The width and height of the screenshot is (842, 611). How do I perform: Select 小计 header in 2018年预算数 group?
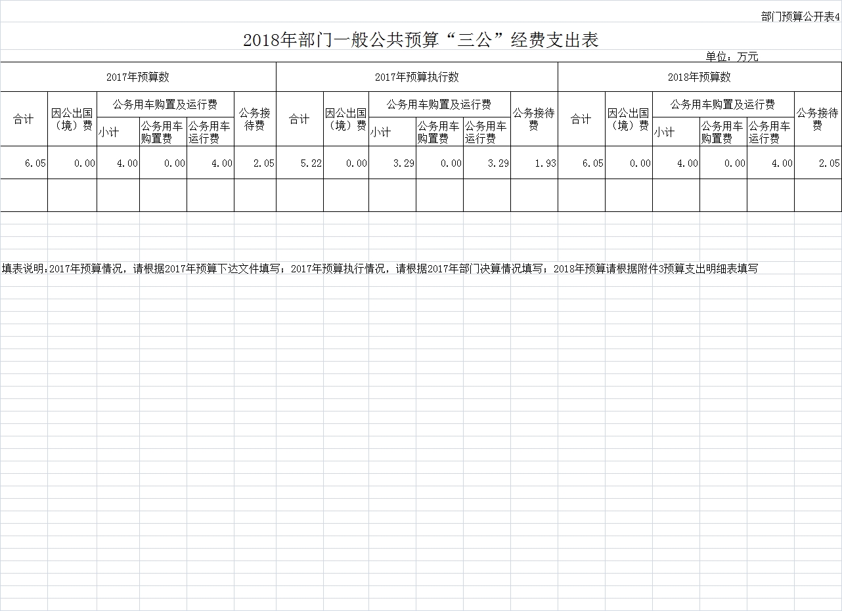tap(676, 132)
